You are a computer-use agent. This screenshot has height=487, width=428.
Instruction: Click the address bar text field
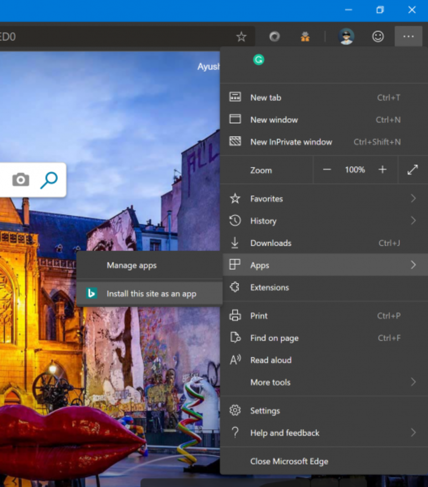click(118, 36)
